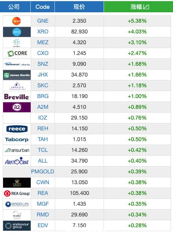Image resolution: width=173 pixels, height=233 pixels.
Task: Open the REA Group house logo
Action: point(17,193)
